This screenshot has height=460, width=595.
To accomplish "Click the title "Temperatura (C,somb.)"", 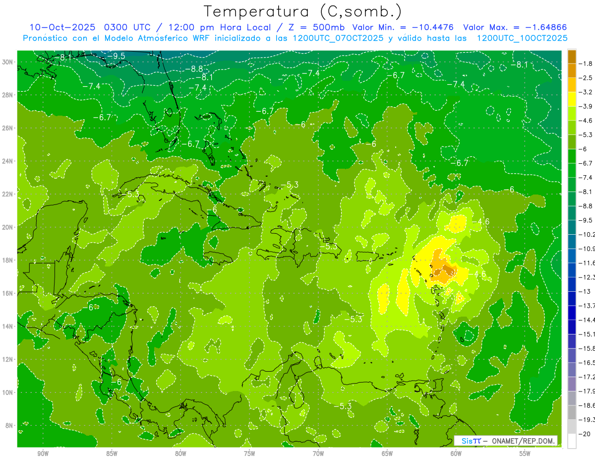I will coord(303,11).
